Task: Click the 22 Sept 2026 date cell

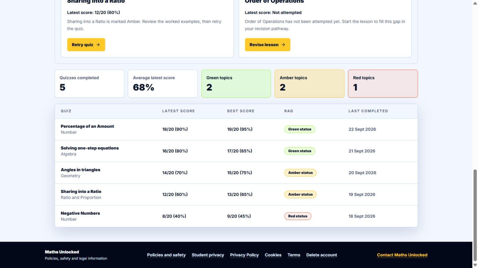Action: click(x=362, y=129)
